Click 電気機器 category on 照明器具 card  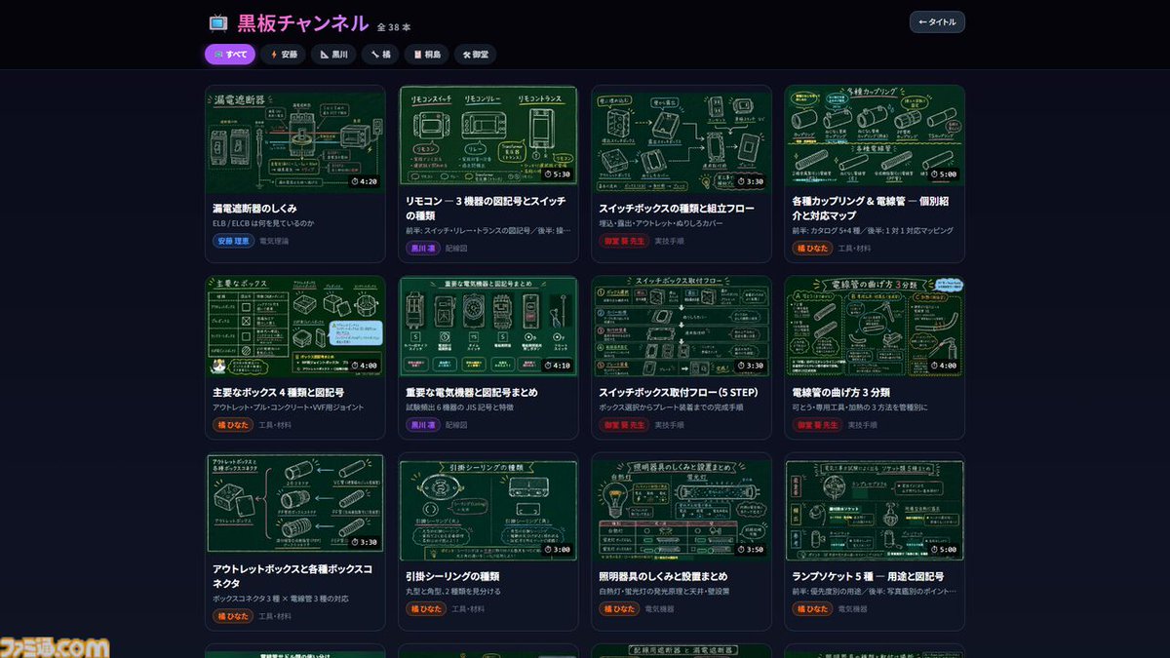[x=660, y=609]
